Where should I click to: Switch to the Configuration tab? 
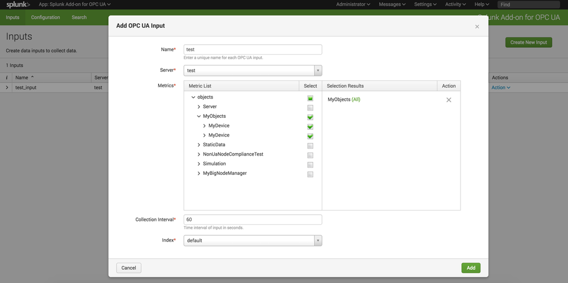45,18
